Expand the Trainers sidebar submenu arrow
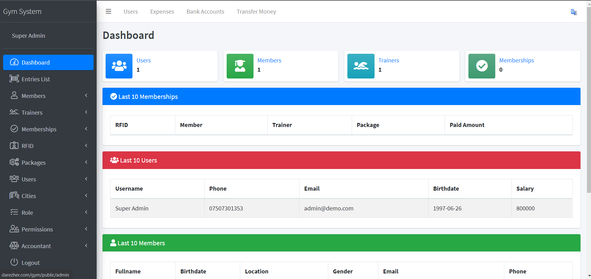This screenshot has height=279, width=591. click(86, 112)
